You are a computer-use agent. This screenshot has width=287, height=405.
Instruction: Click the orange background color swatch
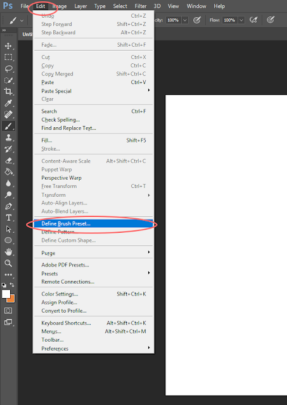tap(12, 299)
